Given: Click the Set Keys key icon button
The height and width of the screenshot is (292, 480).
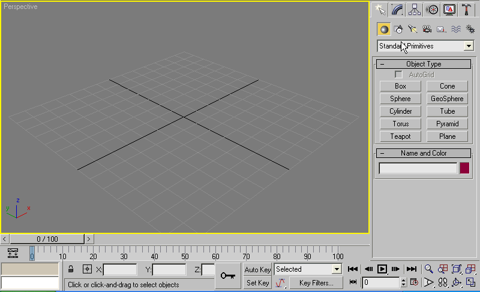Looking at the screenshot, I should [x=228, y=276].
